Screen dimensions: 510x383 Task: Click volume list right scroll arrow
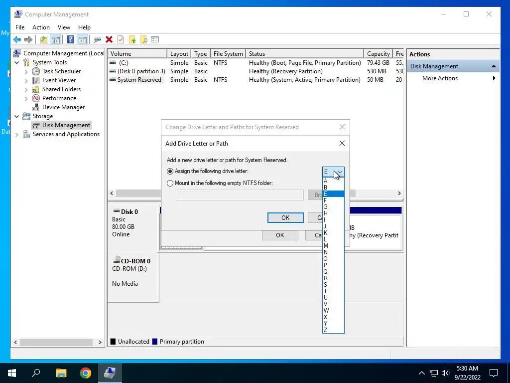pyautogui.click(x=399, y=193)
